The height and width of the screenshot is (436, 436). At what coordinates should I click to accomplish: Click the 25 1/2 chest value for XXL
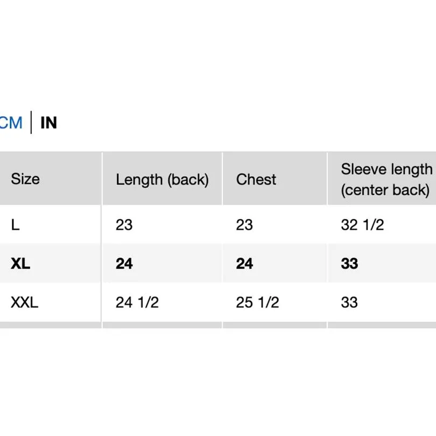tap(257, 302)
